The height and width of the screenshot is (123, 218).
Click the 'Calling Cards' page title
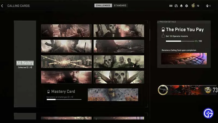point(19,6)
